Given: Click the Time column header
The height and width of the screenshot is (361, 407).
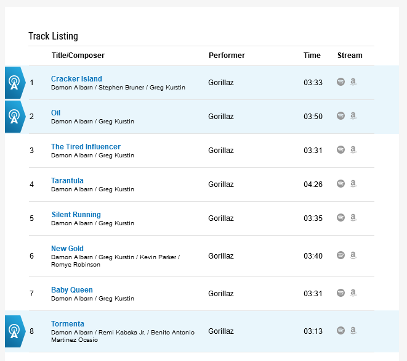Looking at the screenshot, I should click(312, 56).
